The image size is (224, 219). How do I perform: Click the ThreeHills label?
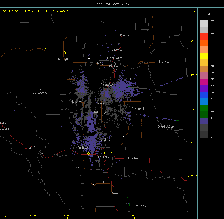point(140,109)
